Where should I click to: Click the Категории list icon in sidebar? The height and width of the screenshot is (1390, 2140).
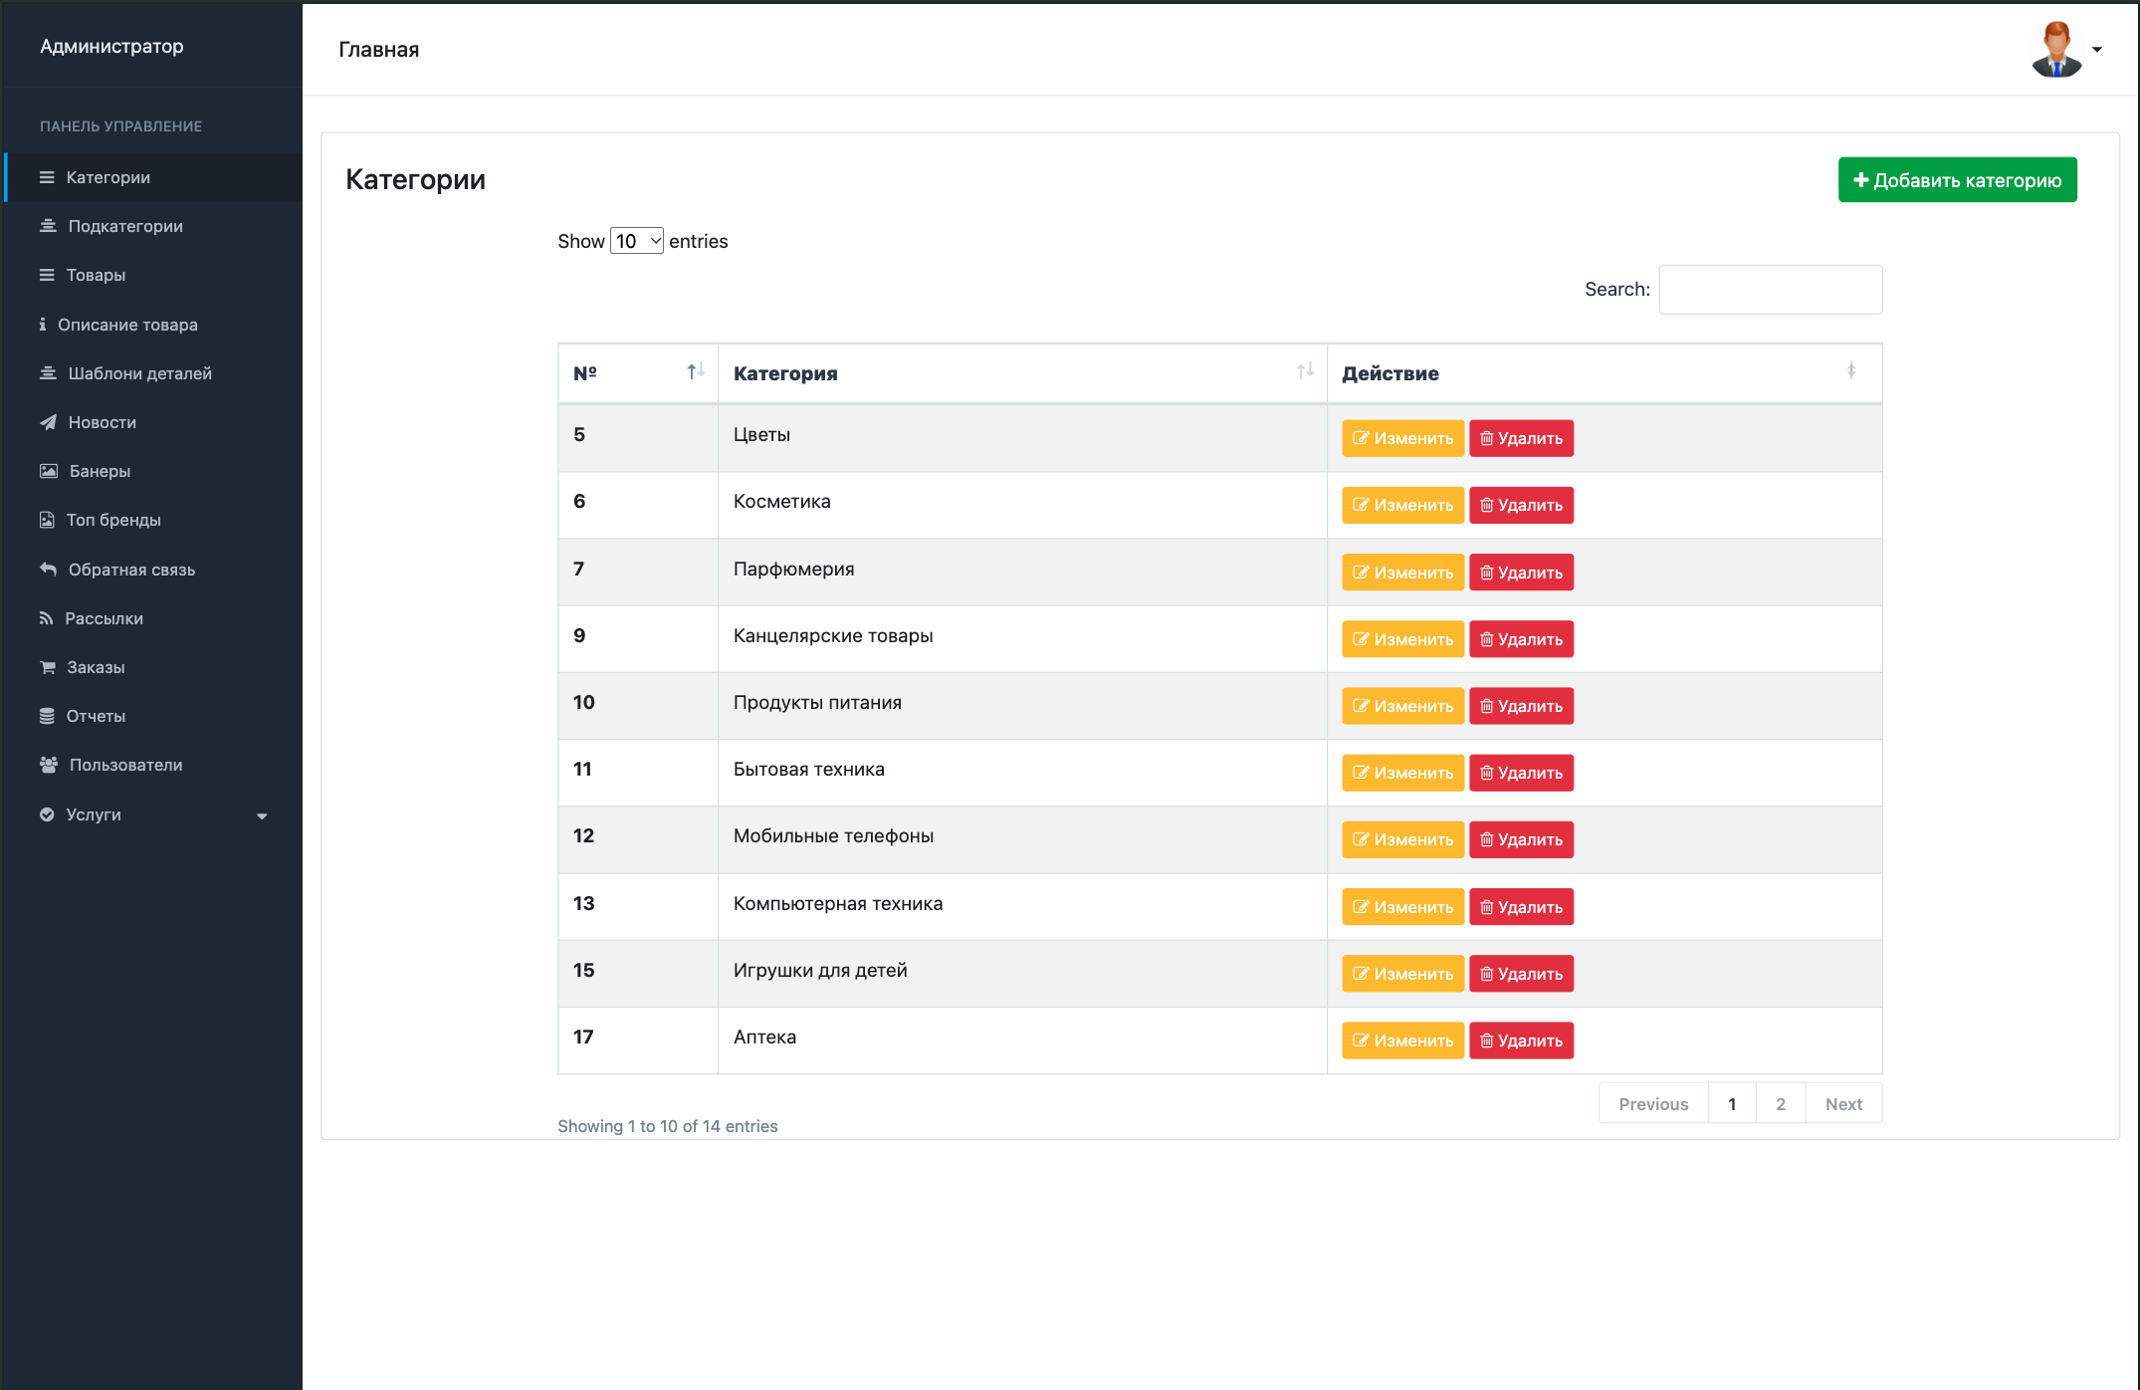tap(47, 177)
